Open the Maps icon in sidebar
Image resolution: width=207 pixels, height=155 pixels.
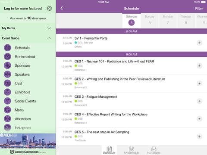point(7,110)
